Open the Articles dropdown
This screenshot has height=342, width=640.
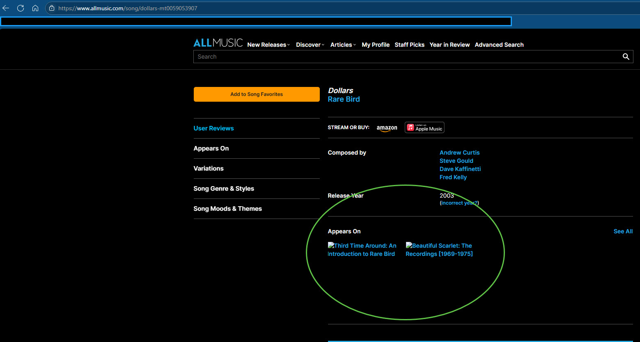click(x=343, y=45)
